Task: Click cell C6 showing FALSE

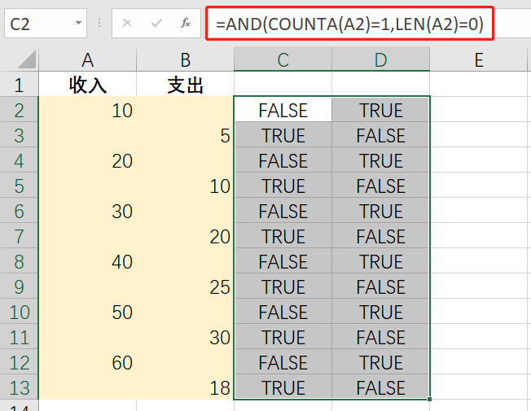Action: tap(283, 210)
